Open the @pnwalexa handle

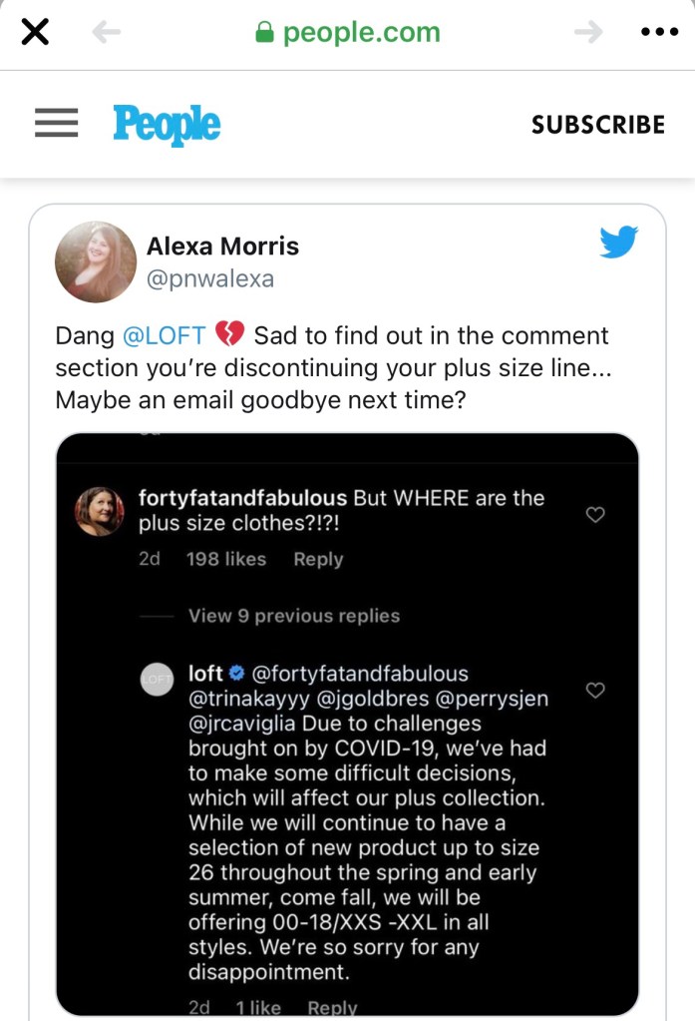tap(209, 279)
